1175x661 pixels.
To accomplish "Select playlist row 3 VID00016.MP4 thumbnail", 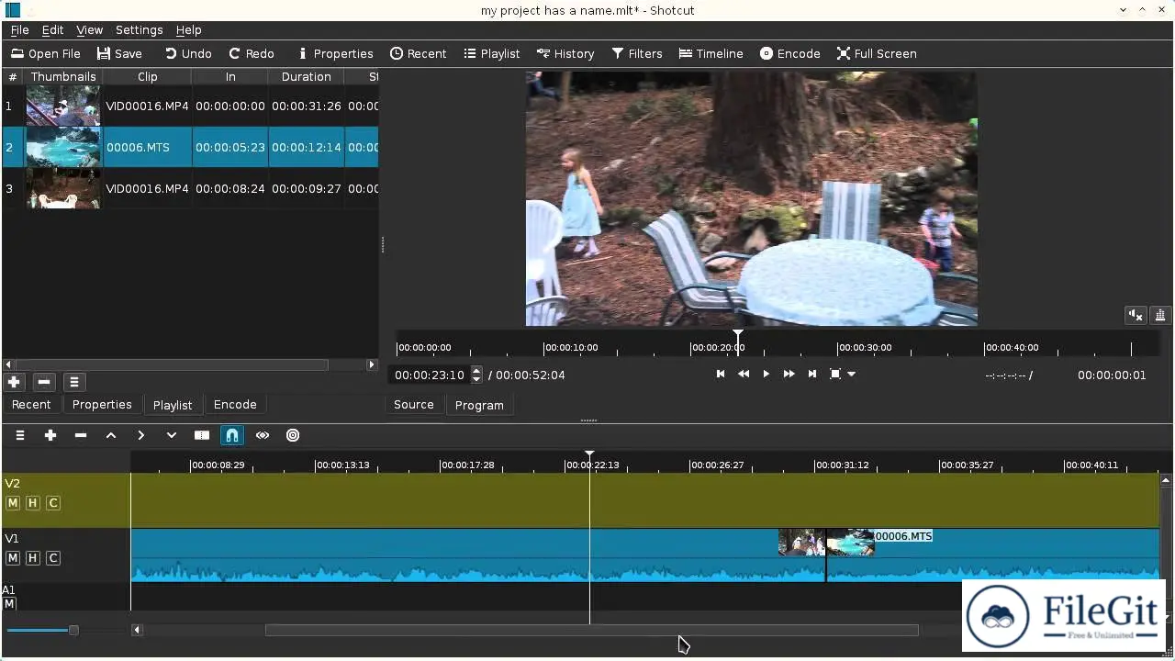I will pyautogui.click(x=63, y=189).
